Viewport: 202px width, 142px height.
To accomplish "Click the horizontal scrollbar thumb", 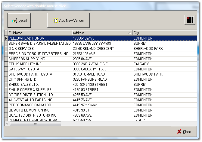I will tap(35, 124).
